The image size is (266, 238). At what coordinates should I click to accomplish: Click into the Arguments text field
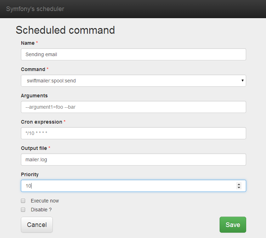[133, 107]
